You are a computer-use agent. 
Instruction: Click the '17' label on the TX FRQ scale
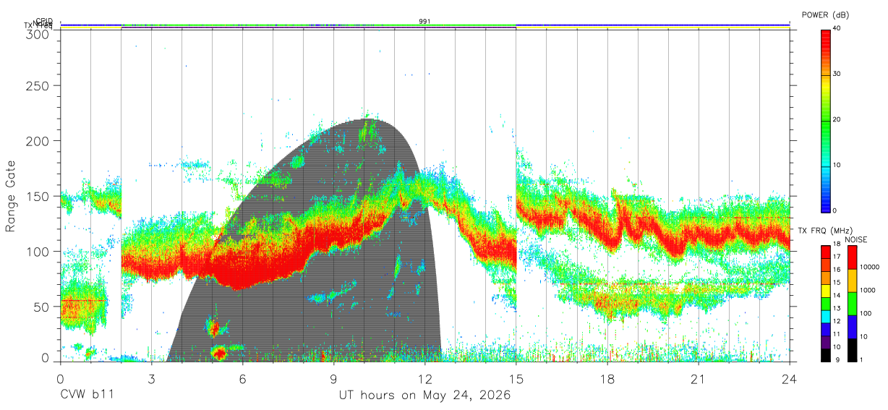coord(837,256)
